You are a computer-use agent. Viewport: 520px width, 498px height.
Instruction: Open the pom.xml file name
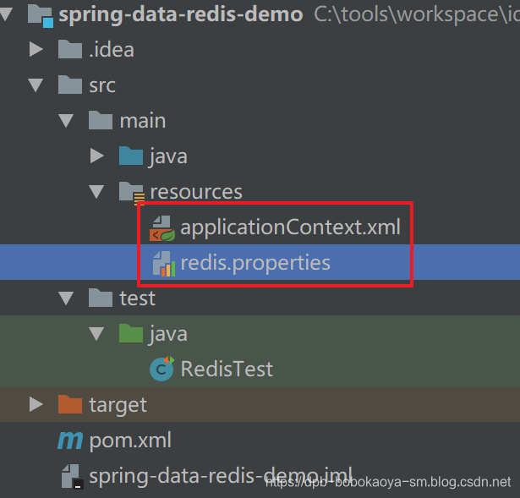(x=130, y=441)
